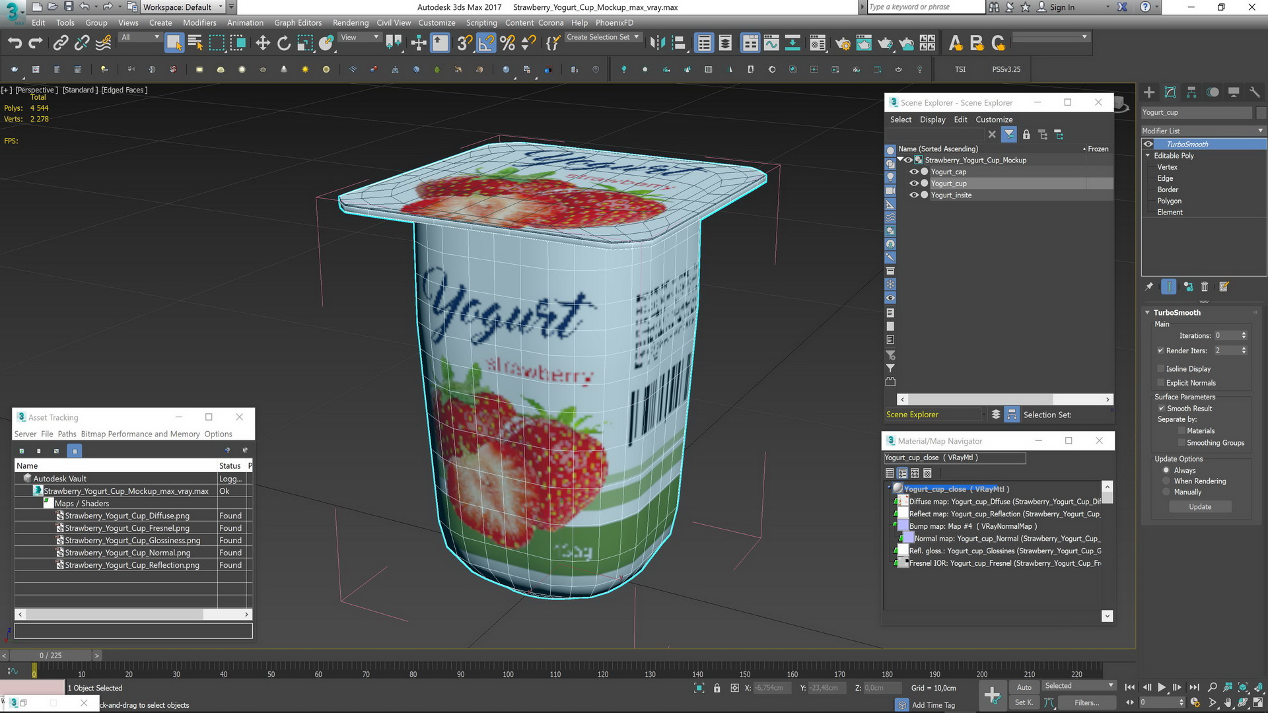The width and height of the screenshot is (1268, 713).
Task: Collapse the Editable Poly sub-object tree
Action: coord(1148,155)
